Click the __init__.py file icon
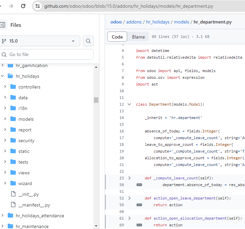Image resolution: width=245 pixels, height=229 pixels. coord(13,194)
